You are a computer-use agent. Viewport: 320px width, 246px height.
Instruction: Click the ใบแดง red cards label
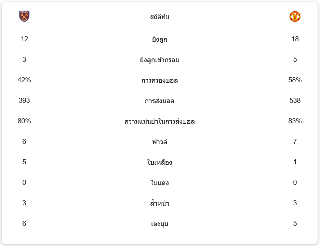tap(160, 182)
